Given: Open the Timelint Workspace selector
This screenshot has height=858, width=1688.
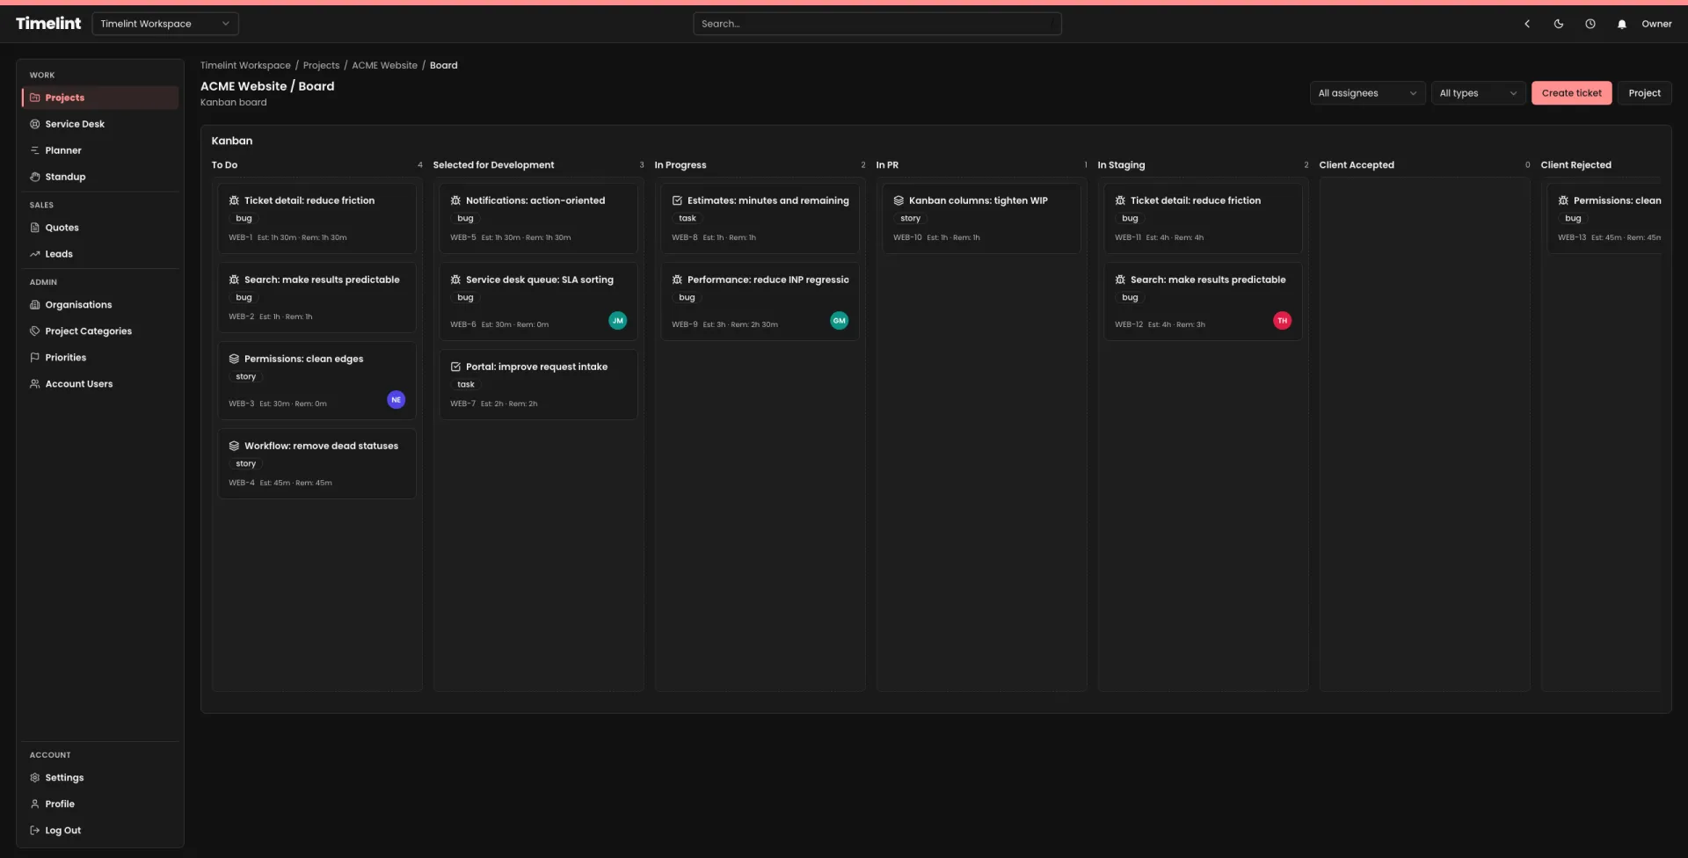Looking at the screenshot, I should click(x=165, y=24).
